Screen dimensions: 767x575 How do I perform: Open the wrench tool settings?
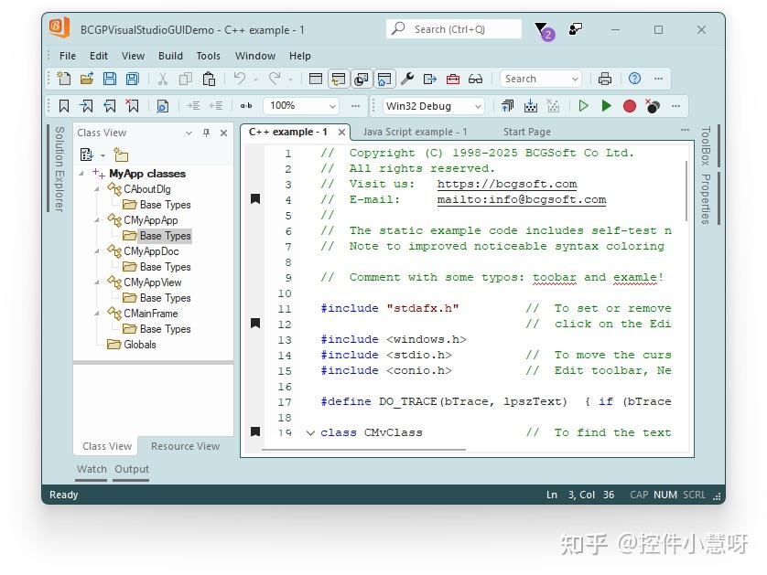click(x=407, y=79)
